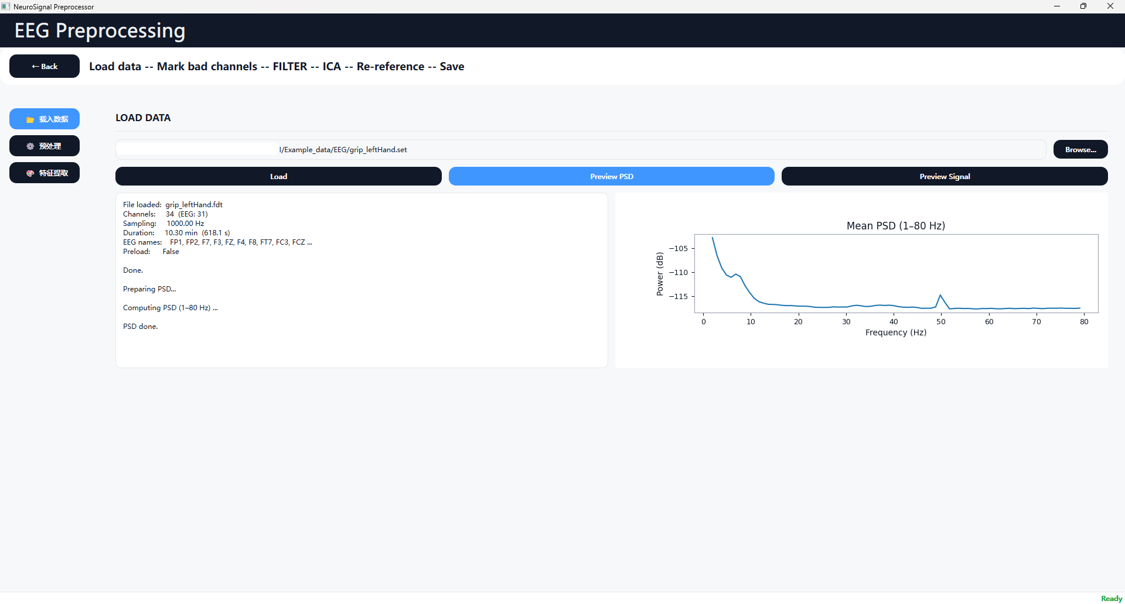Click the 'Duration: 10.30 min' line
1125x604 pixels.
pos(176,233)
